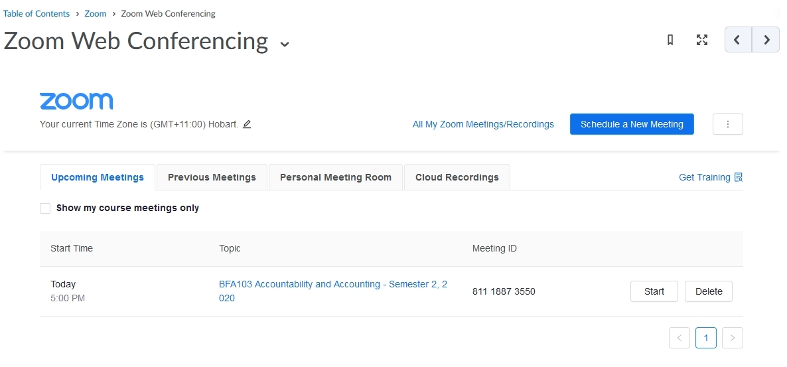Click the Zoom logo
This screenshot has height=367, width=787.
pyautogui.click(x=76, y=101)
